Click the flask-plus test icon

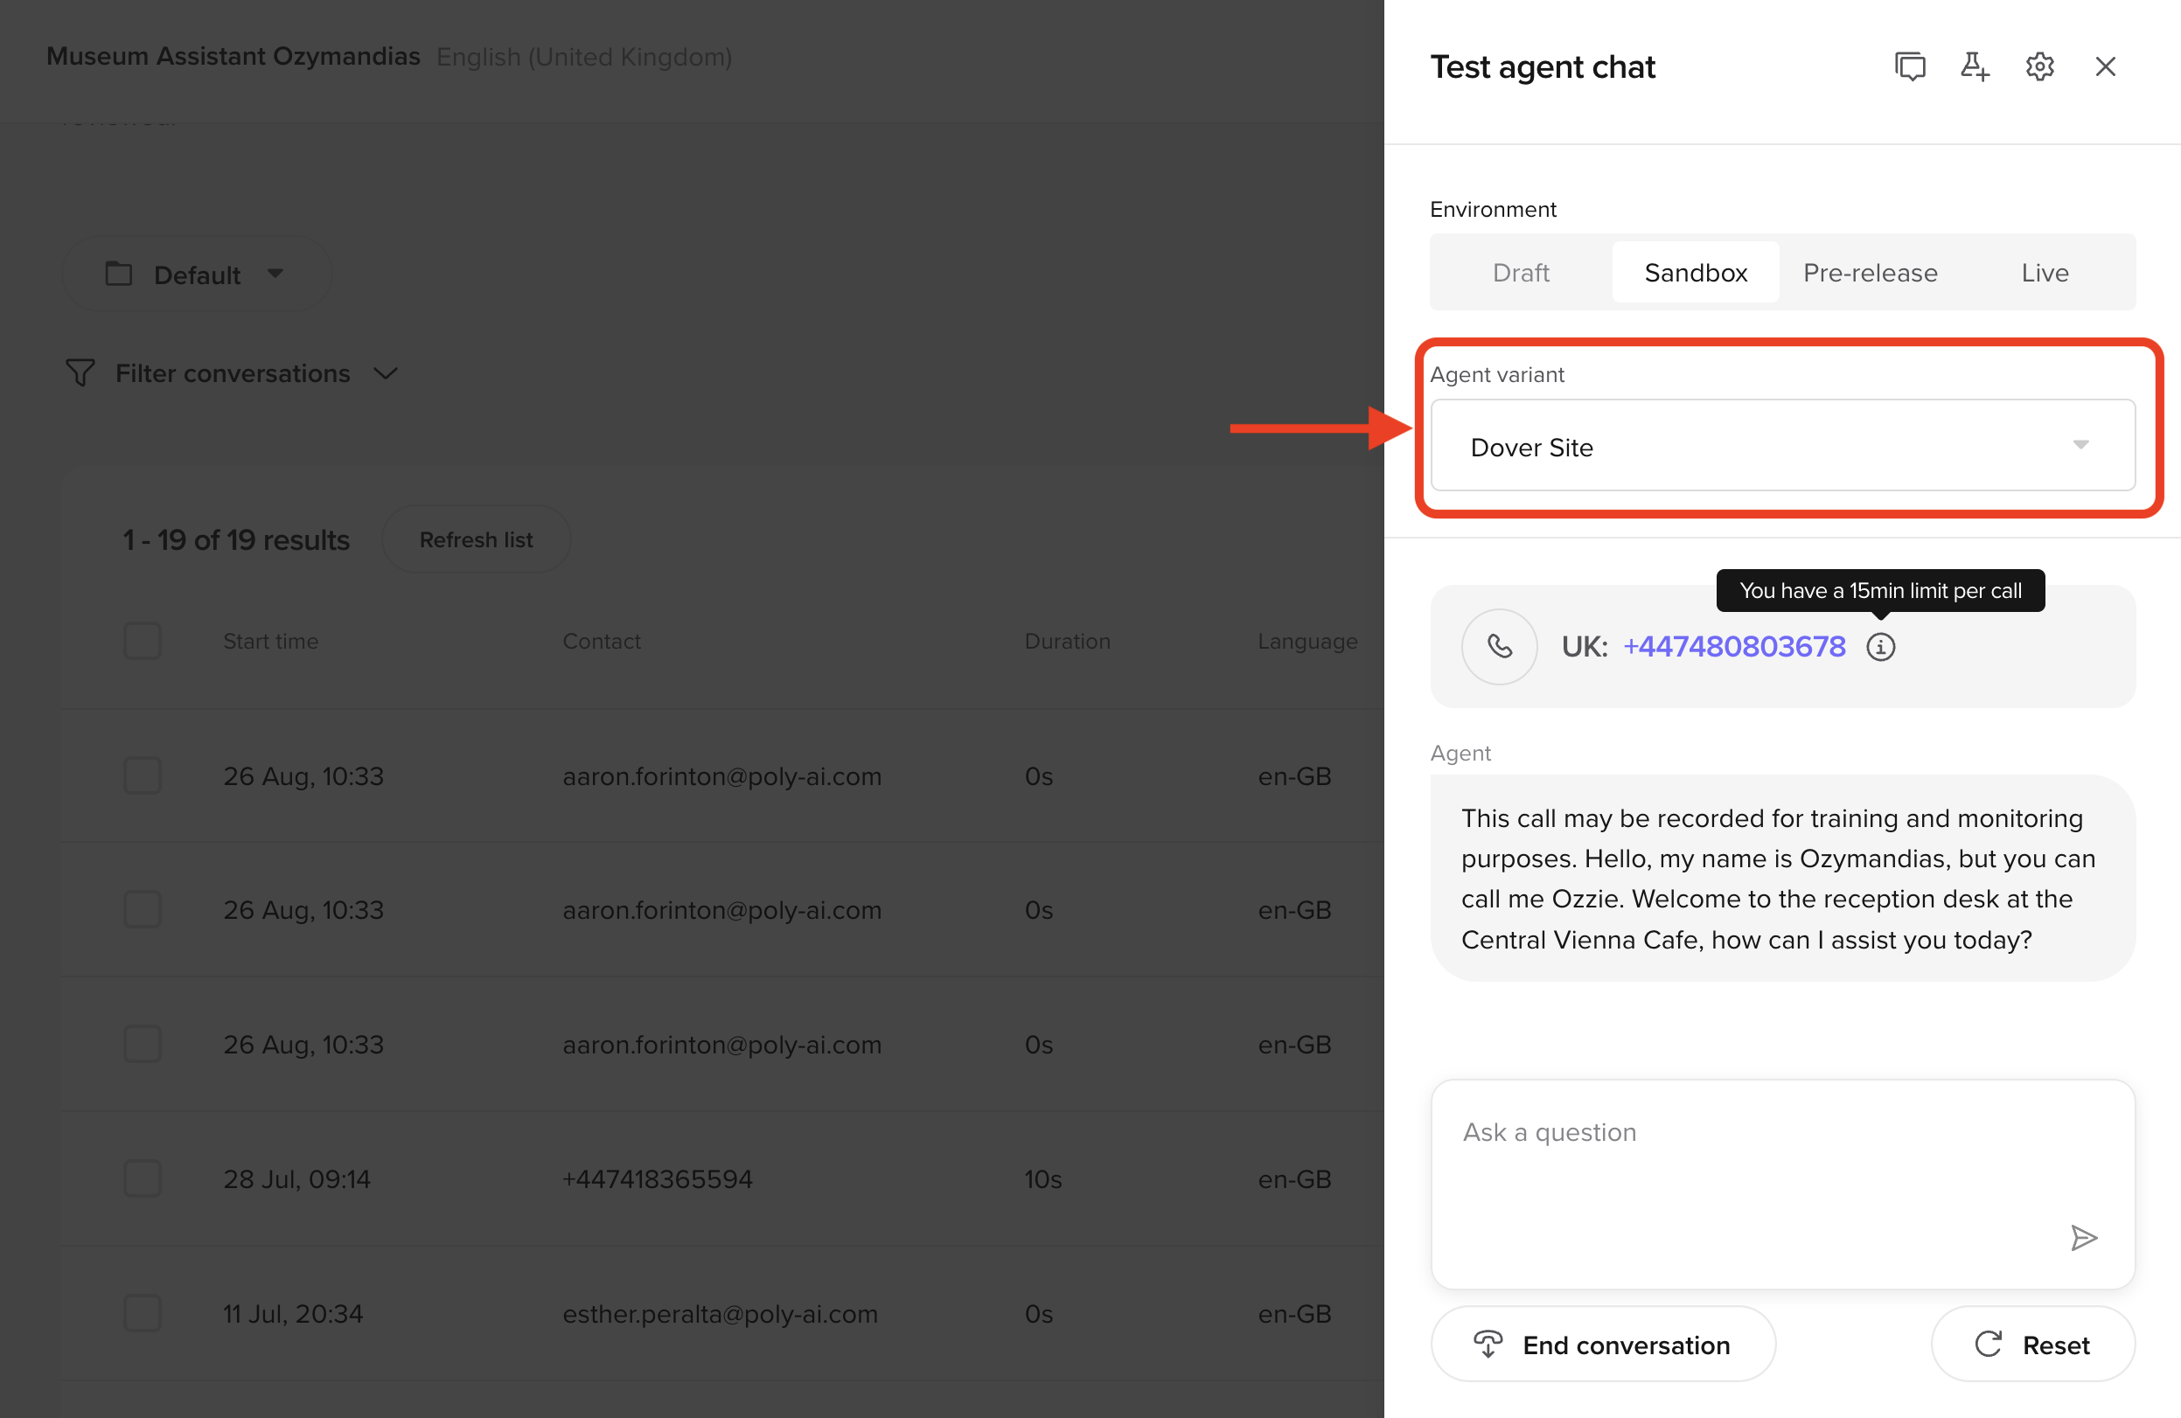pyautogui.click(x=1974, y=66)
